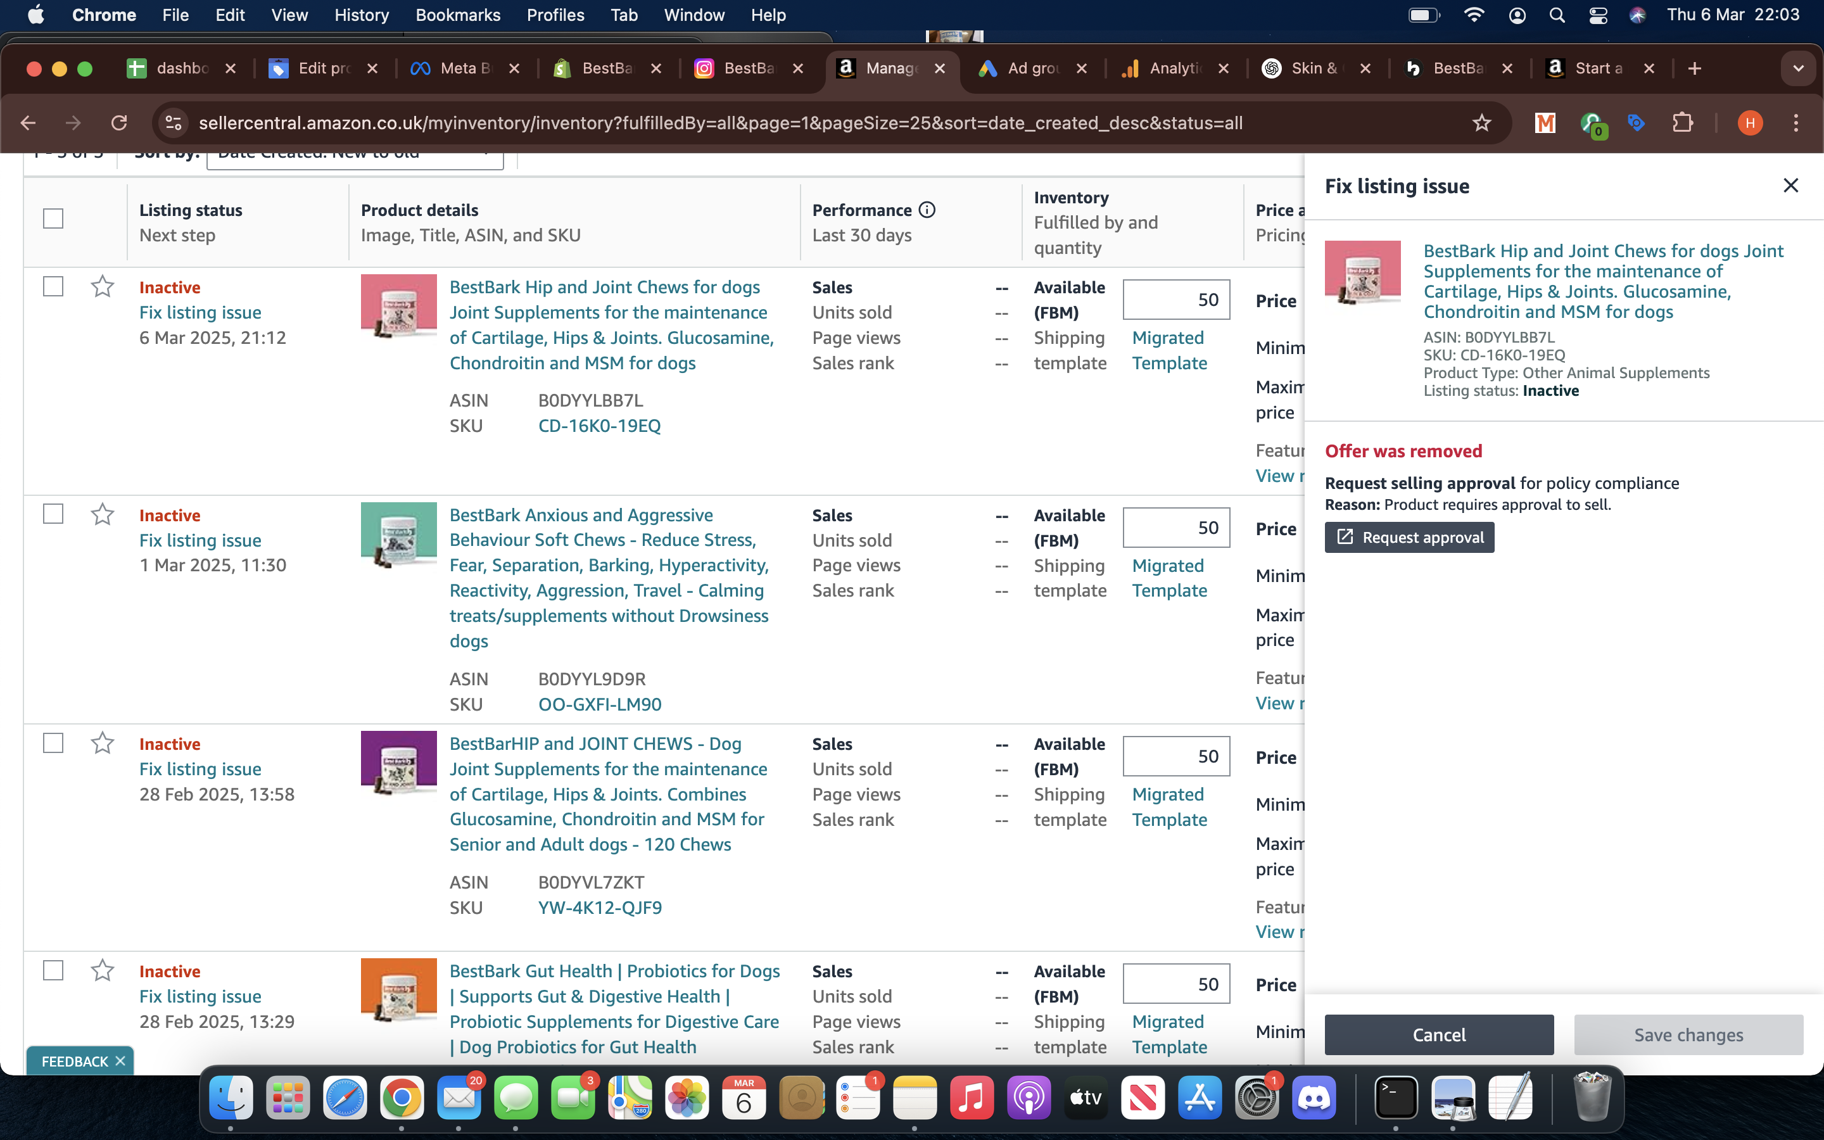Star the BestBarHIP and JOINT CHEWS listing

coord(103,744)
